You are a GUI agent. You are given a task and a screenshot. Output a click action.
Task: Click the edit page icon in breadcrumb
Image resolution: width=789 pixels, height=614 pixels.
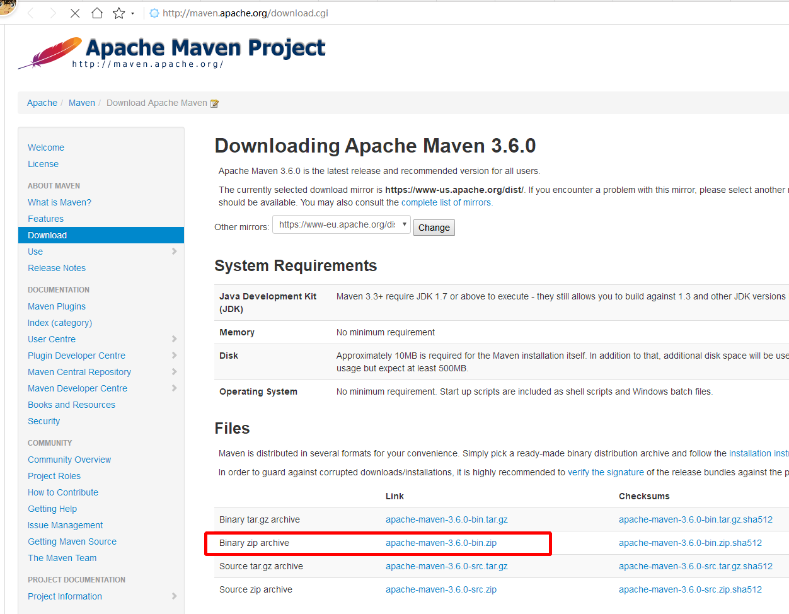pyautogui.click(x=214, y=103)
